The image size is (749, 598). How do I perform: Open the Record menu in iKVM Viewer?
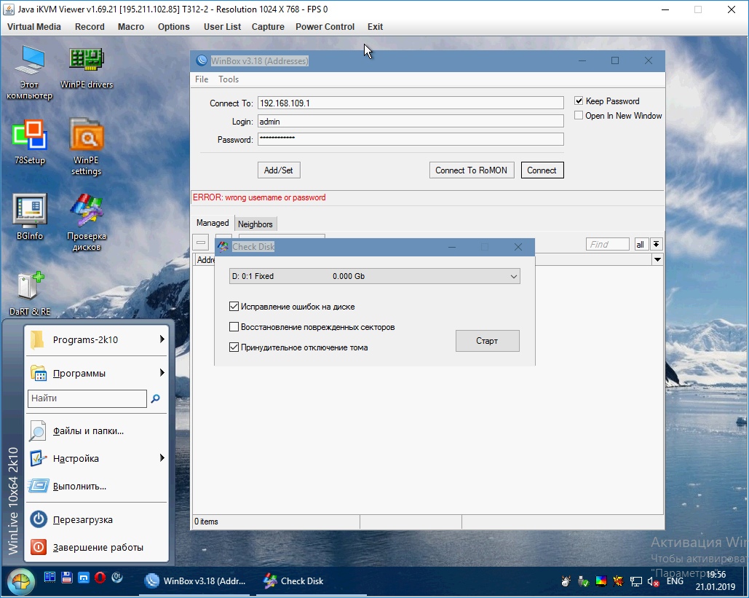coord(90,27)
